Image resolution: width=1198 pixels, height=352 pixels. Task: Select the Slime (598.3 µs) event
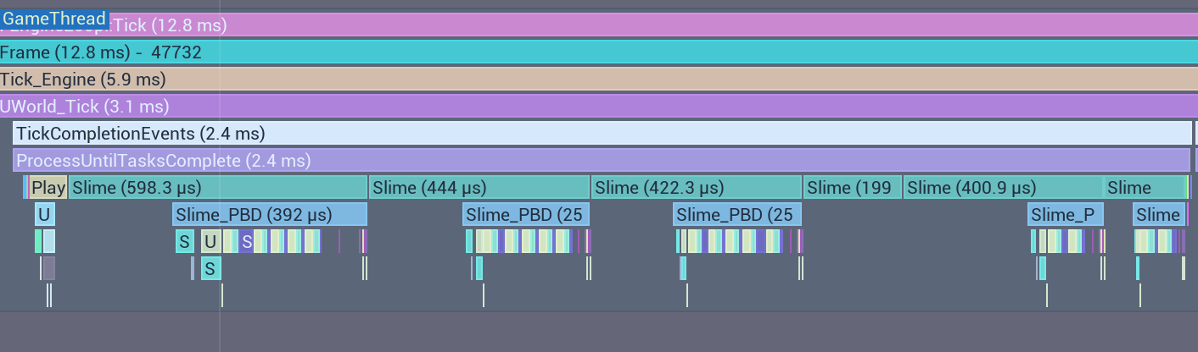click(218, 188)
